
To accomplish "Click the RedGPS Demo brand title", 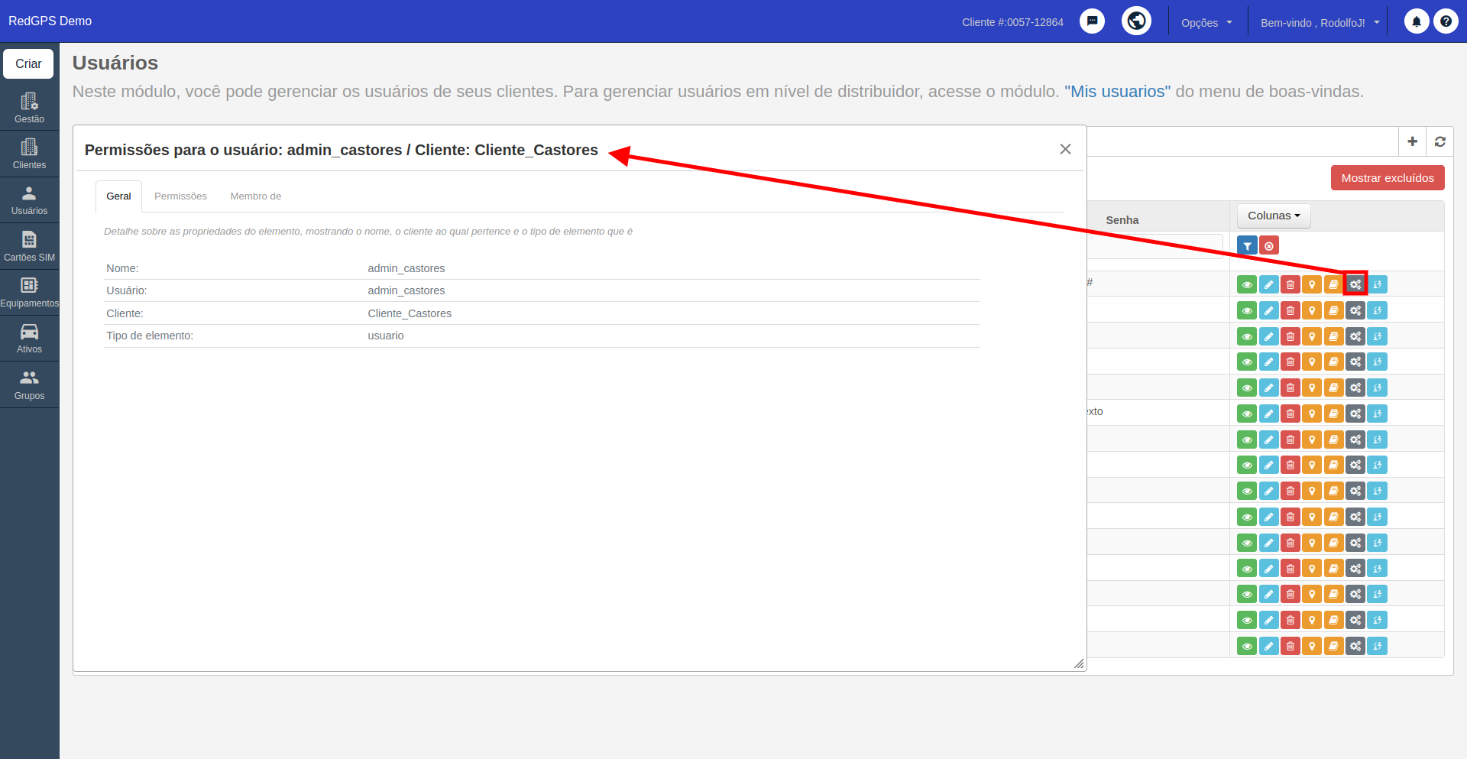I will point(50,21).
